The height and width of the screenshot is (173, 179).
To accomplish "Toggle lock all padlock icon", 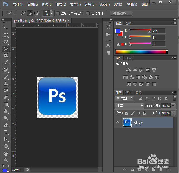I will 144,113.
